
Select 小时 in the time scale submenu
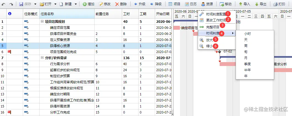255,34
